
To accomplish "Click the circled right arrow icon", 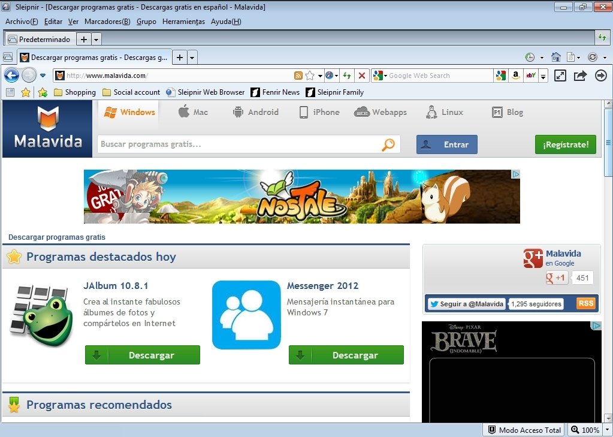I will tap(601, 76).
